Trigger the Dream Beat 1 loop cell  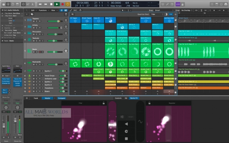pyautogui.click(x=157, y=51)
